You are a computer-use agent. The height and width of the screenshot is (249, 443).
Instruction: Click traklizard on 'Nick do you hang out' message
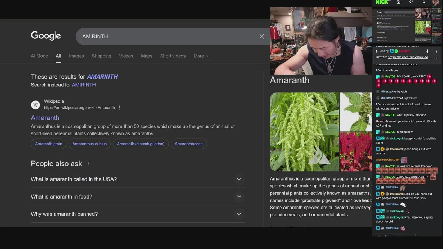pyautogui.click(x=396, y=194)
